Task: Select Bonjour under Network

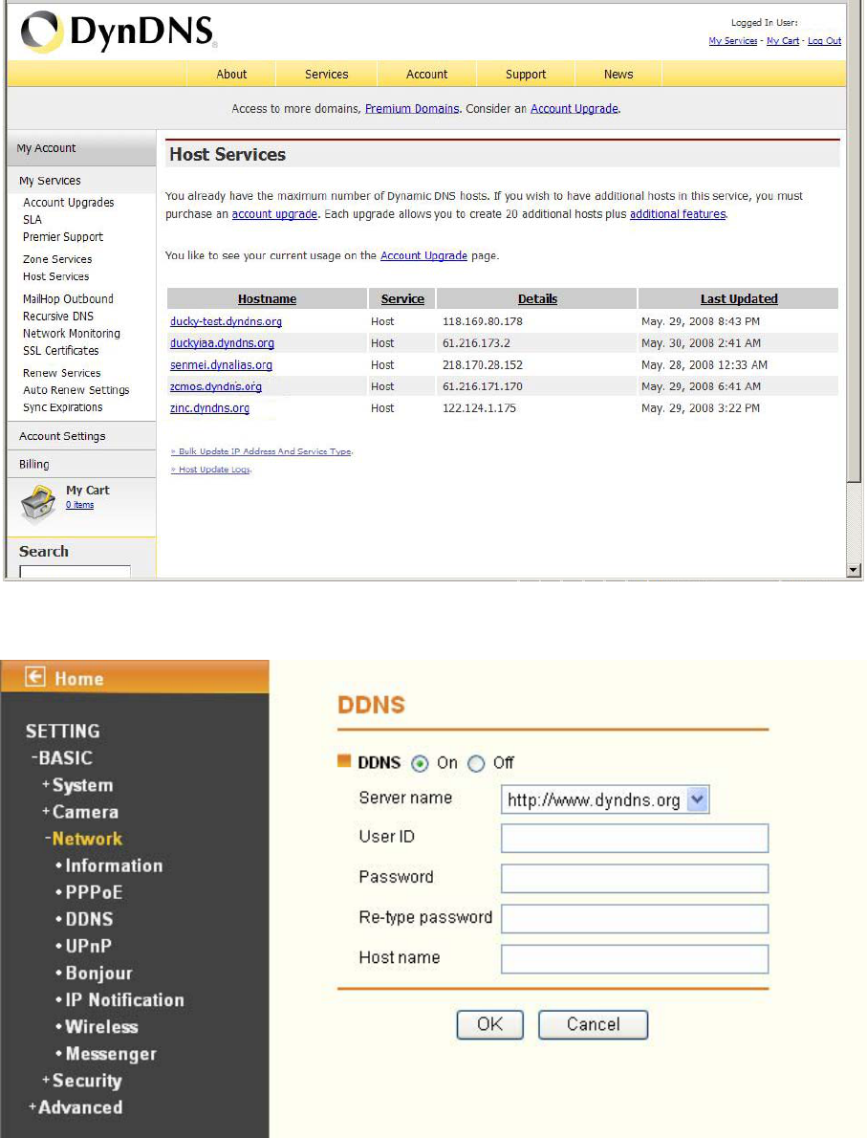Action: click(x=98, y=974)
